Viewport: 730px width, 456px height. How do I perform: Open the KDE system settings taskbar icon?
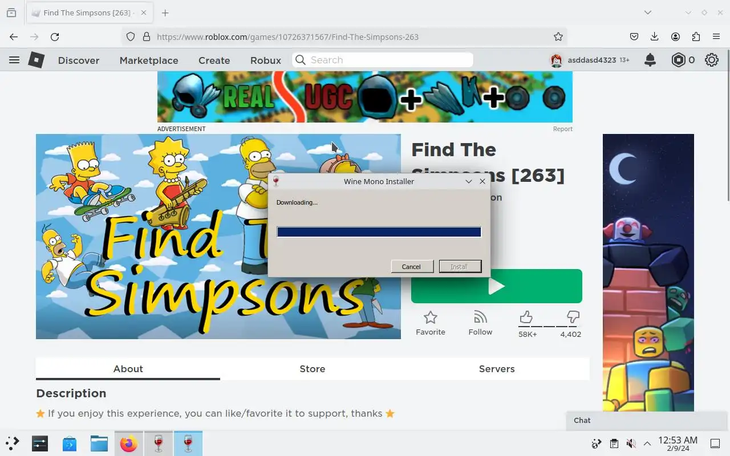(x=40, y=443)
